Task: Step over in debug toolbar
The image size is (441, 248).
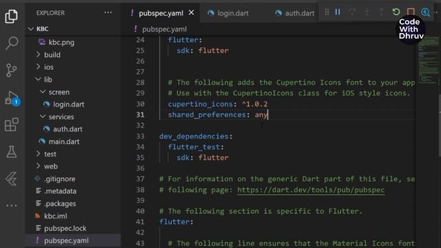Action: tap(352, 12)
